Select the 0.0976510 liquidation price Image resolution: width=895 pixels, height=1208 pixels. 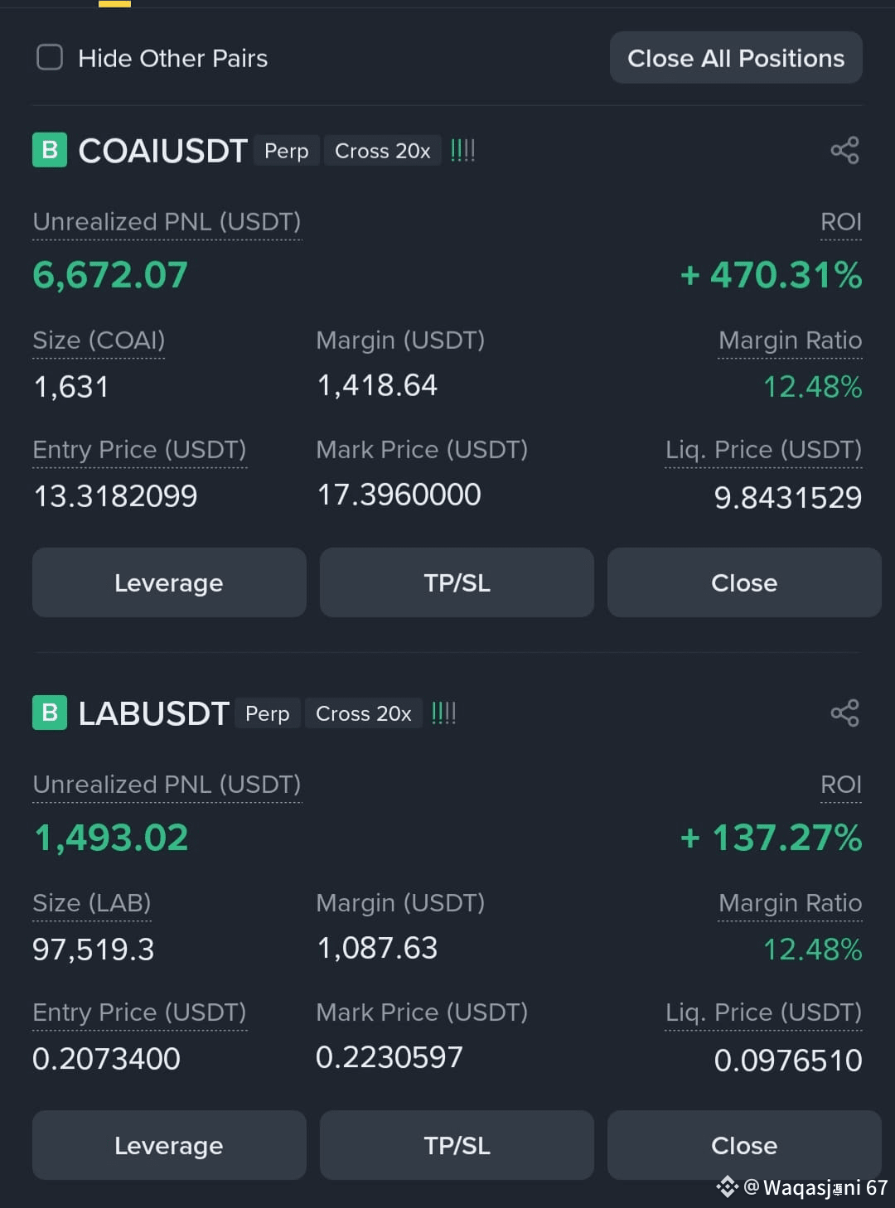[788, 1061]
